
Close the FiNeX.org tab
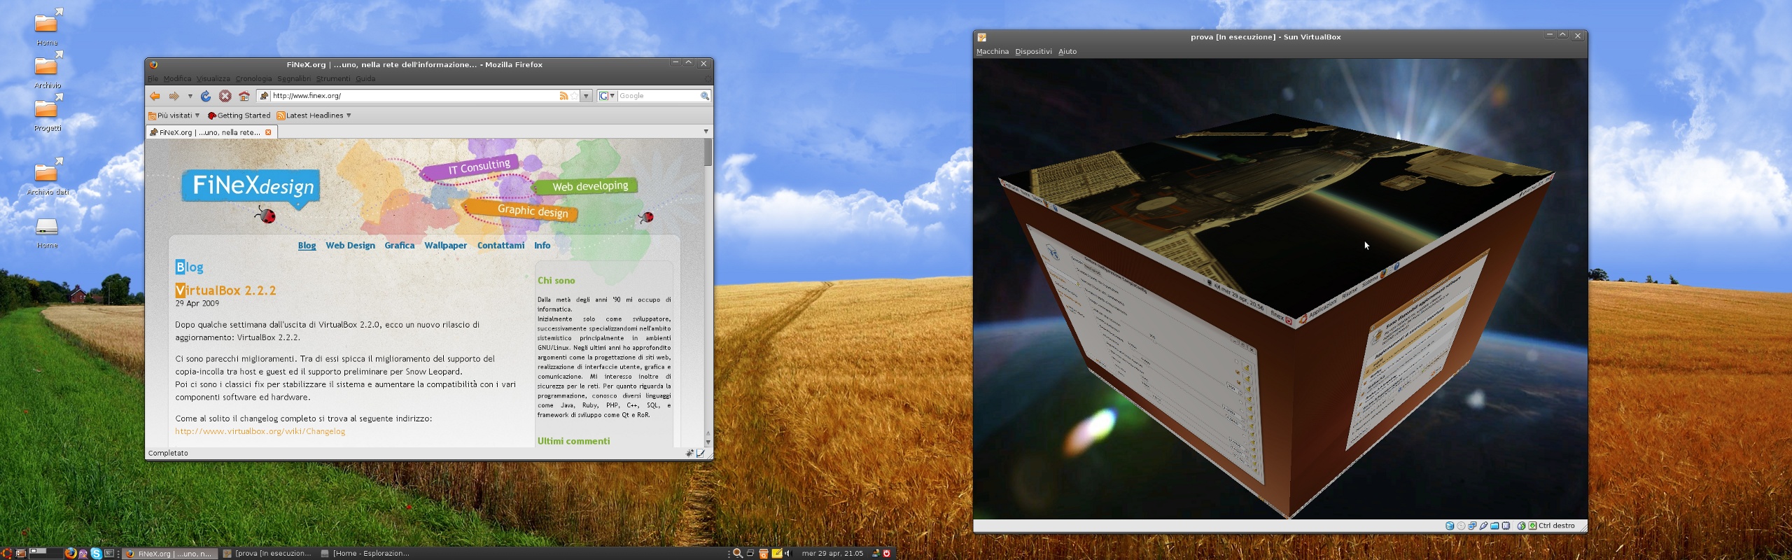click(268, 132)
